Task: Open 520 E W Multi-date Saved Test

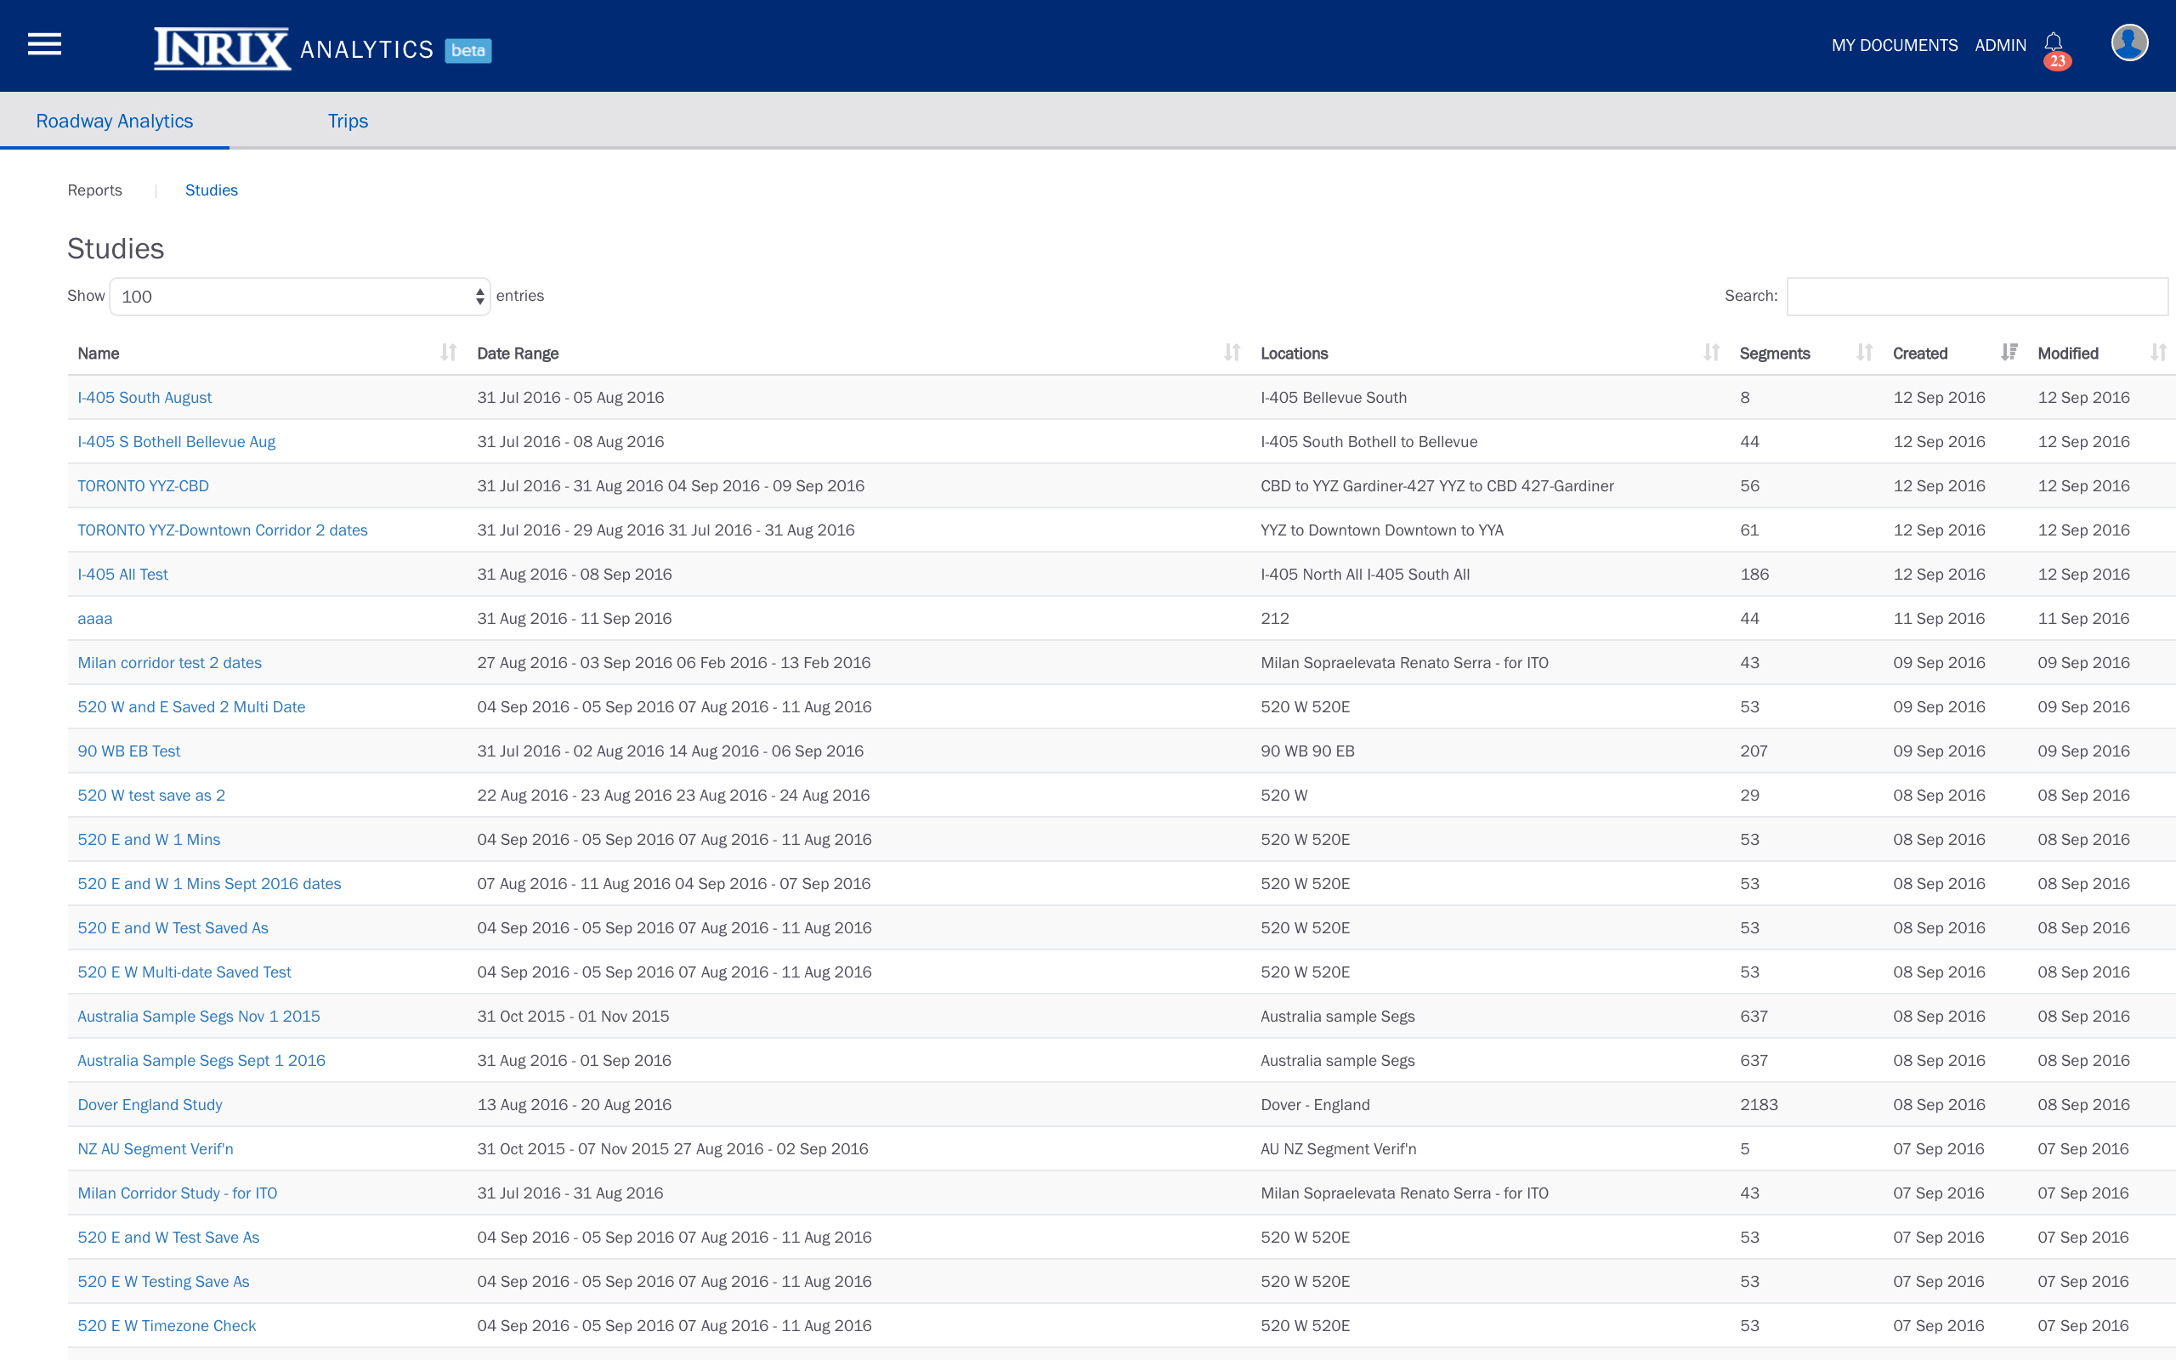Action: point(184,972)
